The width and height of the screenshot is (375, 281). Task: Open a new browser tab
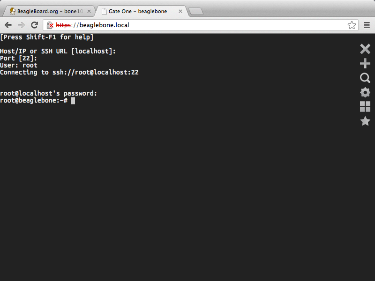(196, 11)
